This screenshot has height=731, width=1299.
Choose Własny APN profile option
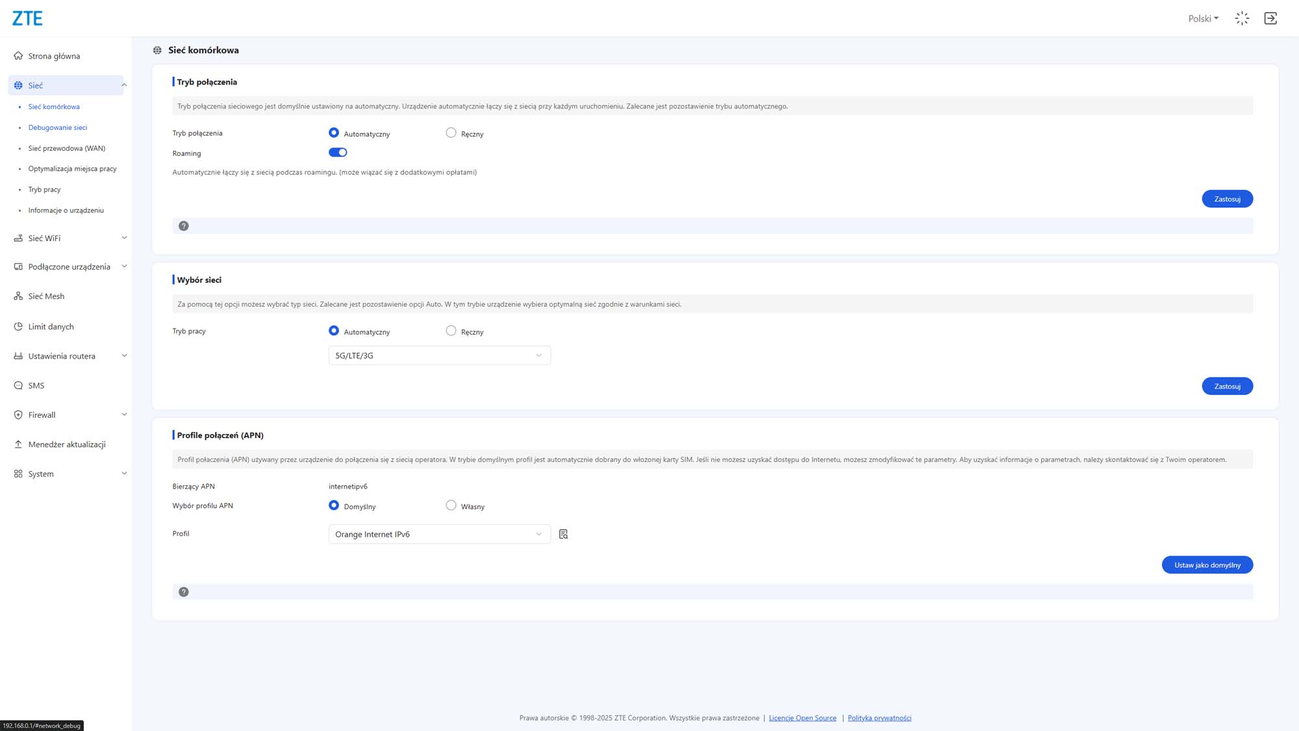[x=451, y=506]
